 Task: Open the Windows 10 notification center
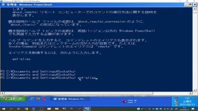pyautogui.click(x=193, y=109)
